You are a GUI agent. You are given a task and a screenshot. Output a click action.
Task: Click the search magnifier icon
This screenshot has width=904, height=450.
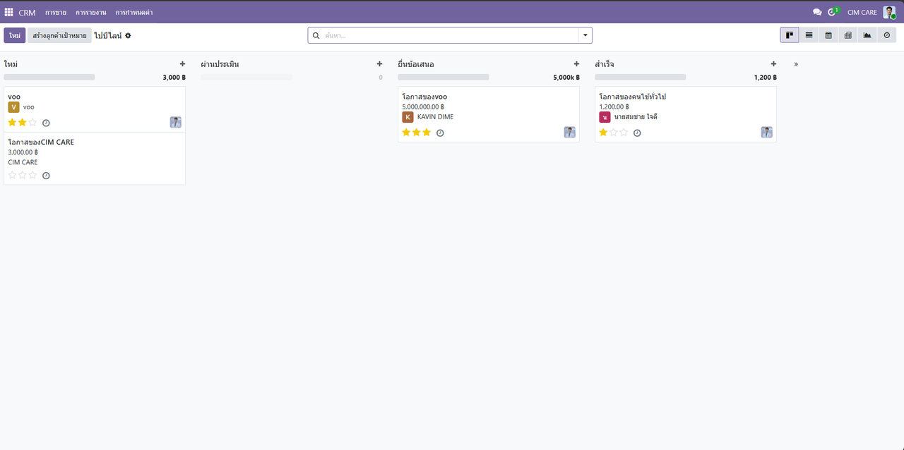pyautogui.click(x=316, y=35)
